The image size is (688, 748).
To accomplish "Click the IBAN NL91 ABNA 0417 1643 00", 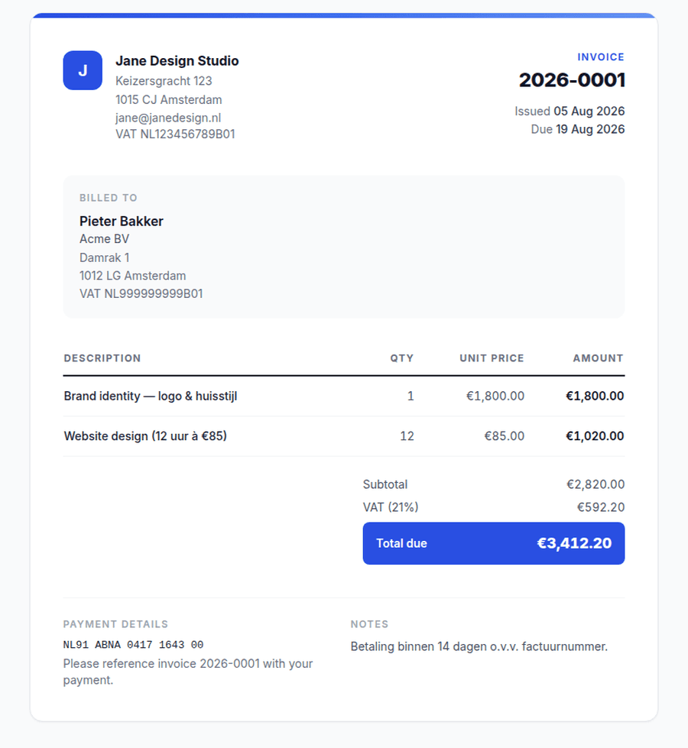I will [x=133, y=645].
